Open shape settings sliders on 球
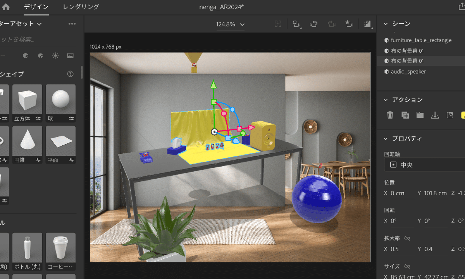This screenshot has width=465, height=279. click(72, 119)
